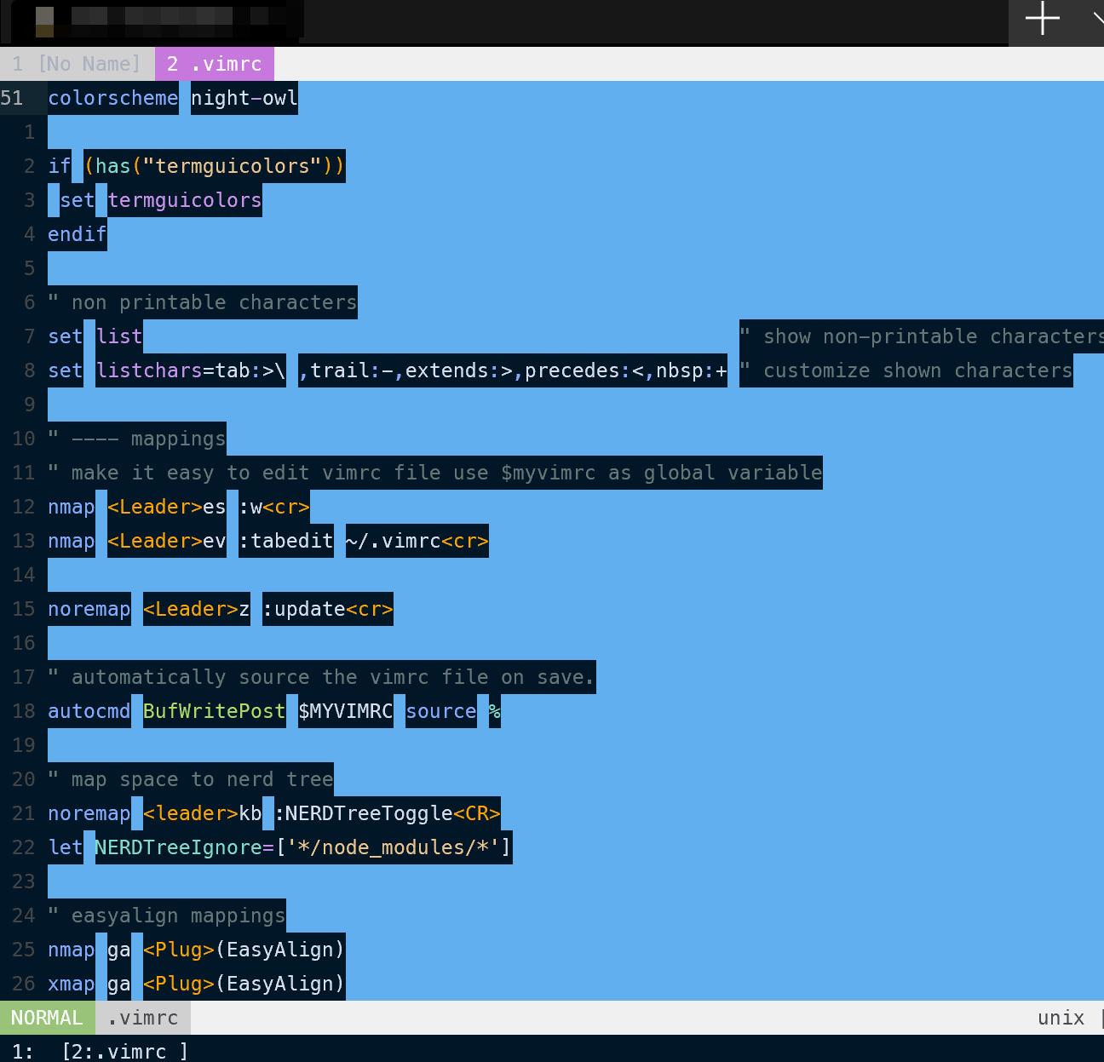The height and width of the screenshot is (1062, 1104).
Task: Click the NERDTreeIgnore assignment
Action: 304,847
